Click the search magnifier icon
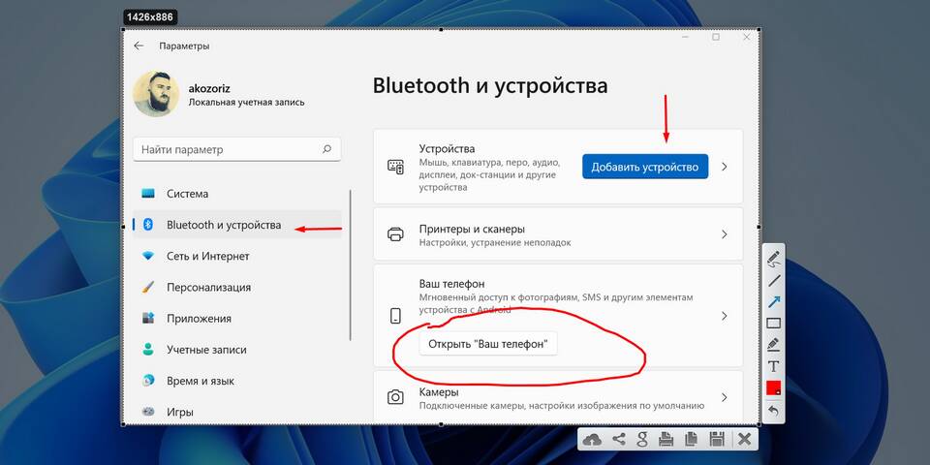 coord(326,149)
